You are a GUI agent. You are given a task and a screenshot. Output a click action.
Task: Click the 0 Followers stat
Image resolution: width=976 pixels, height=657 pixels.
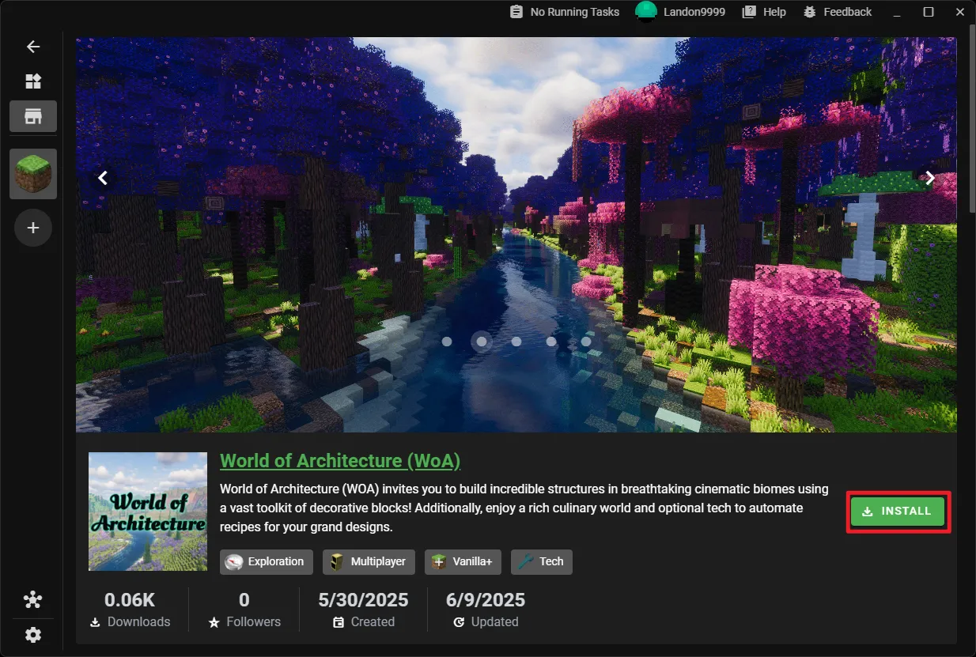tap(244, 610)
